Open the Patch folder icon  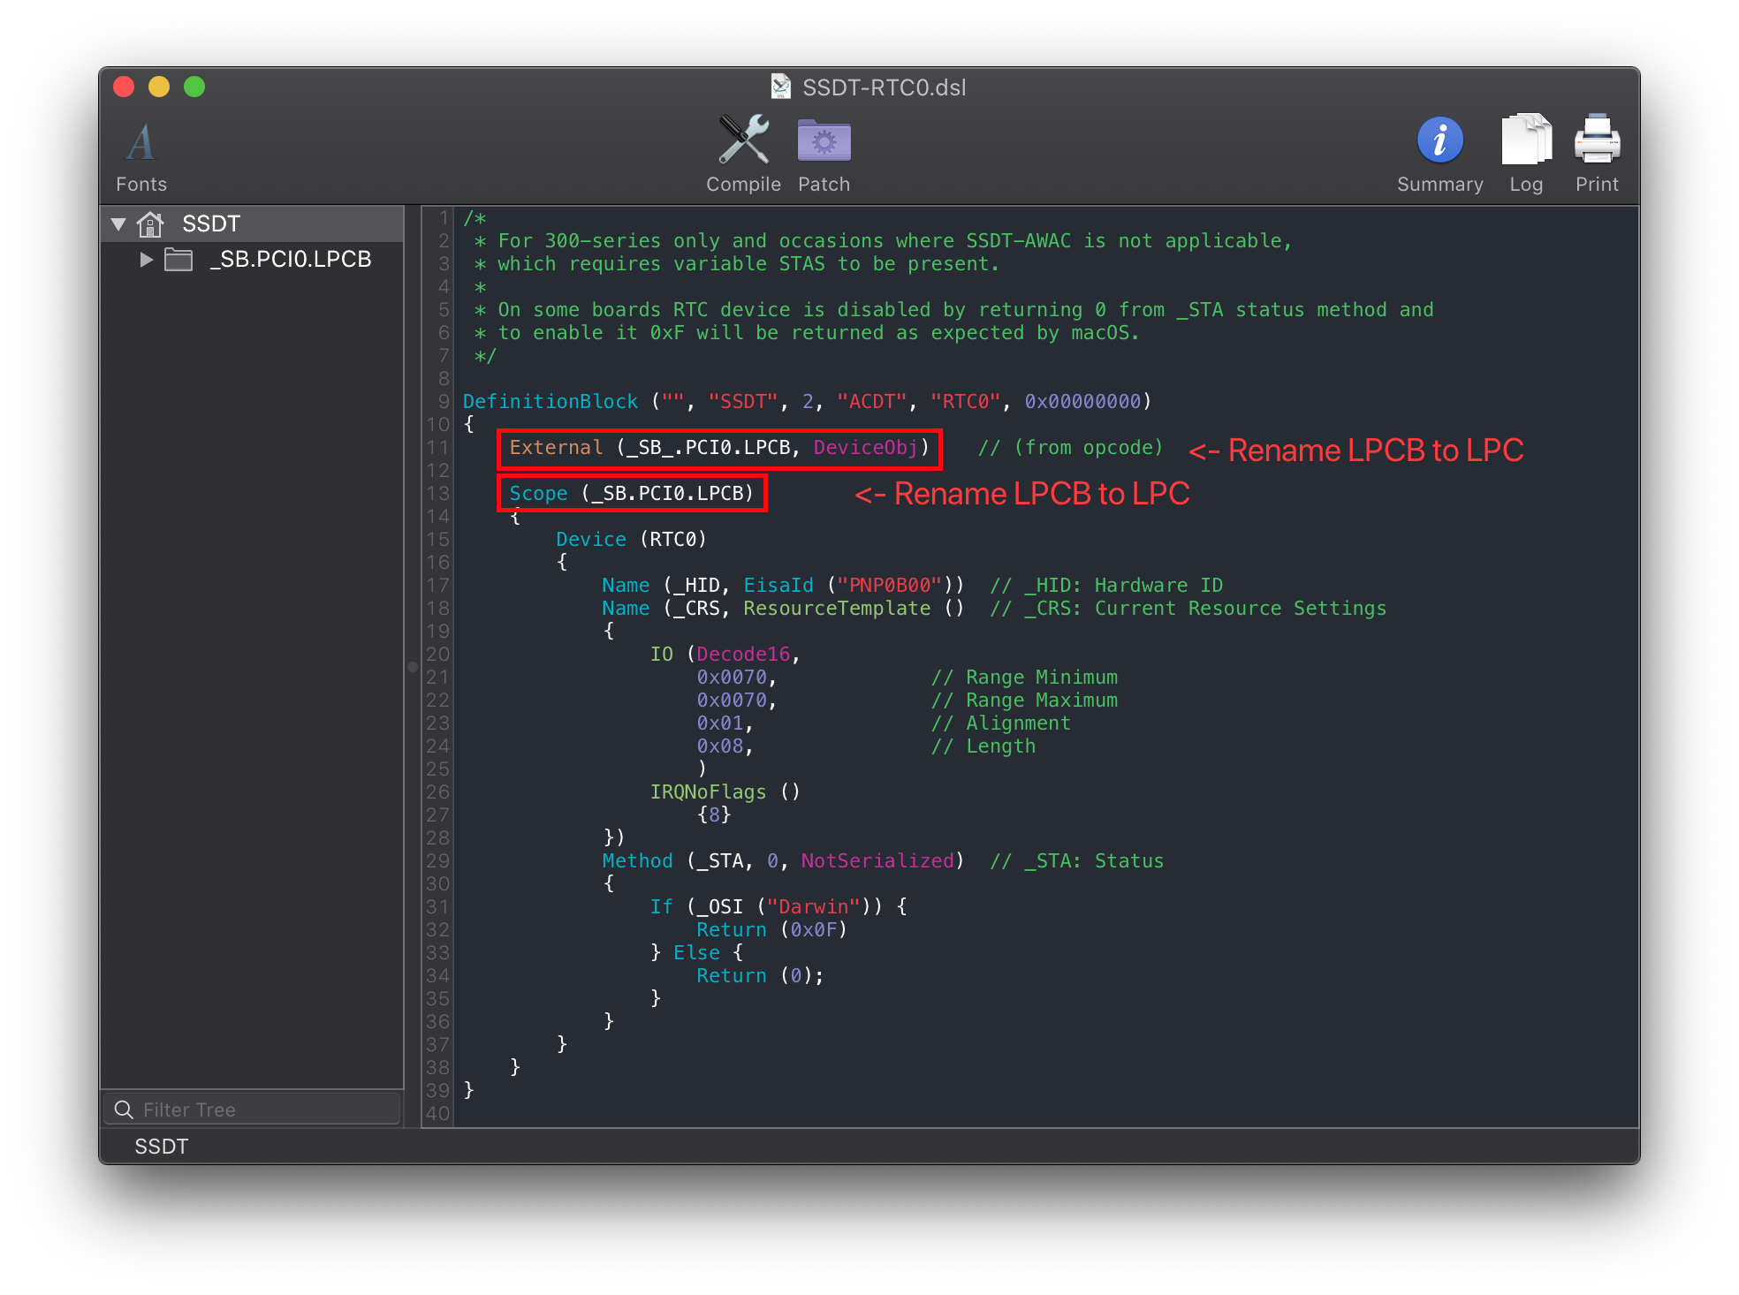(x=824, y=140)
